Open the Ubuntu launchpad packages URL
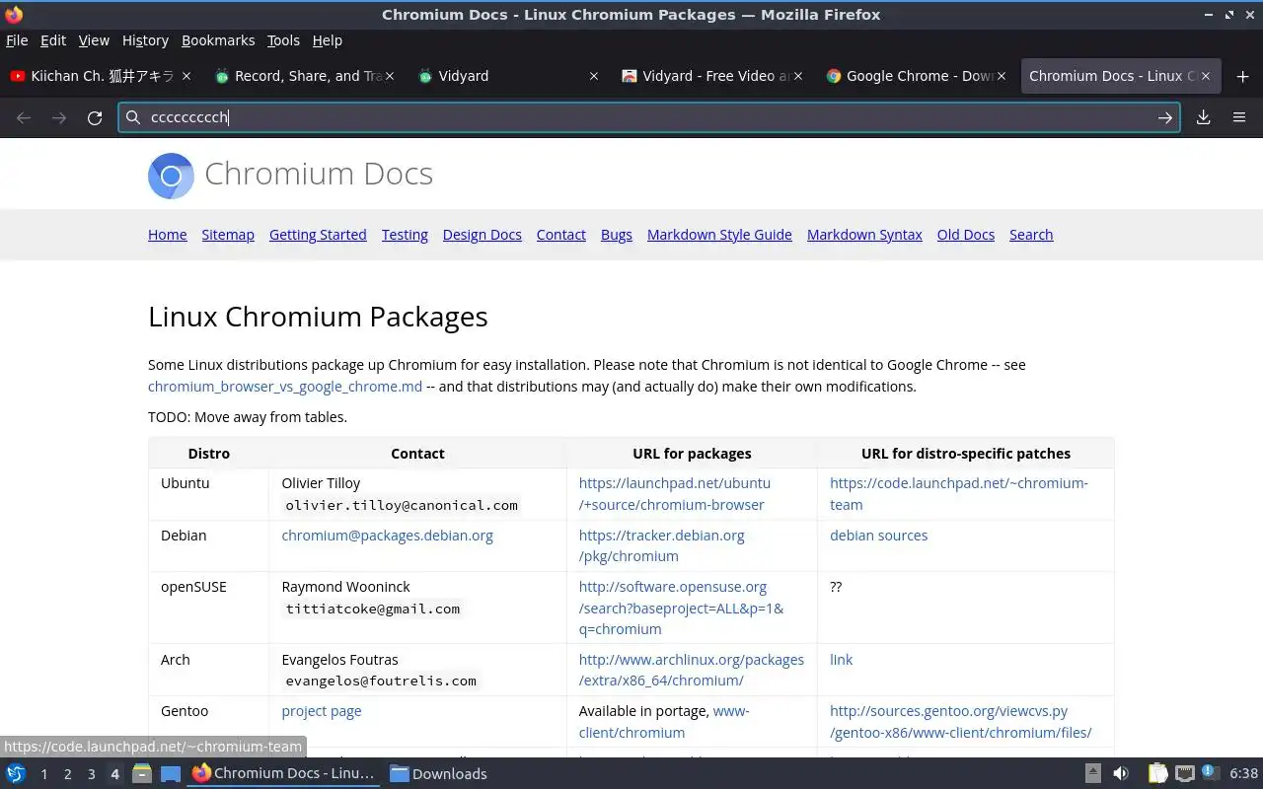 [x=675, y=494]
